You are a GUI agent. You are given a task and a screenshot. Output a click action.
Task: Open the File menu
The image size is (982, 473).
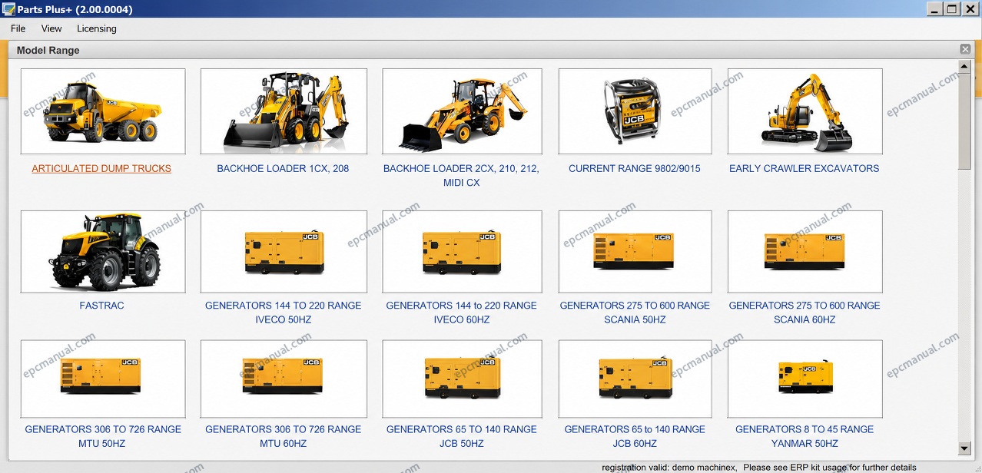tap(18, 28)
